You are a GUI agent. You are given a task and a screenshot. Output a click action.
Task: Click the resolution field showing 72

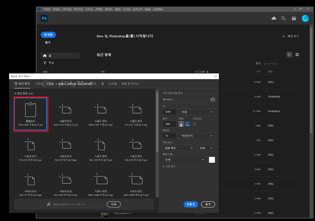pyautogui.click(x=169, y=136)
